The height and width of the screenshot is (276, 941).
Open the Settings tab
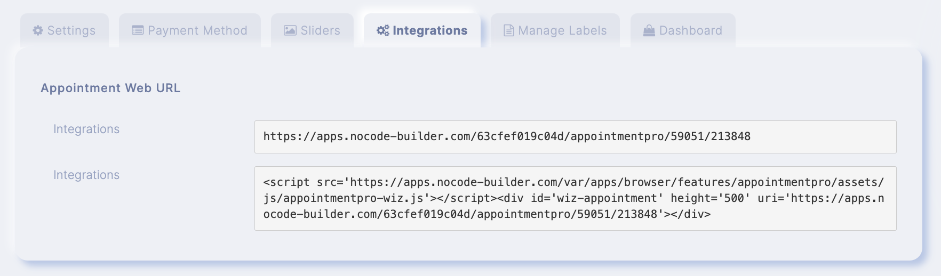coord(65,30)
